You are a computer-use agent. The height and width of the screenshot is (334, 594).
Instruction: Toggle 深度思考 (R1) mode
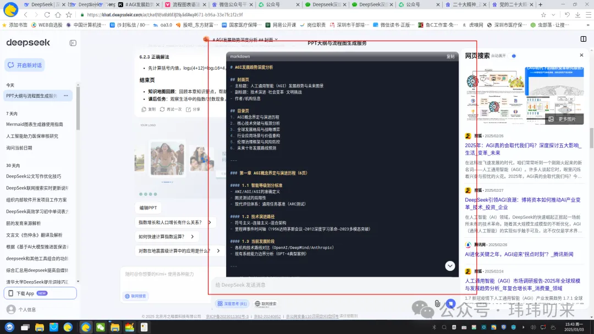click(232, 303)
